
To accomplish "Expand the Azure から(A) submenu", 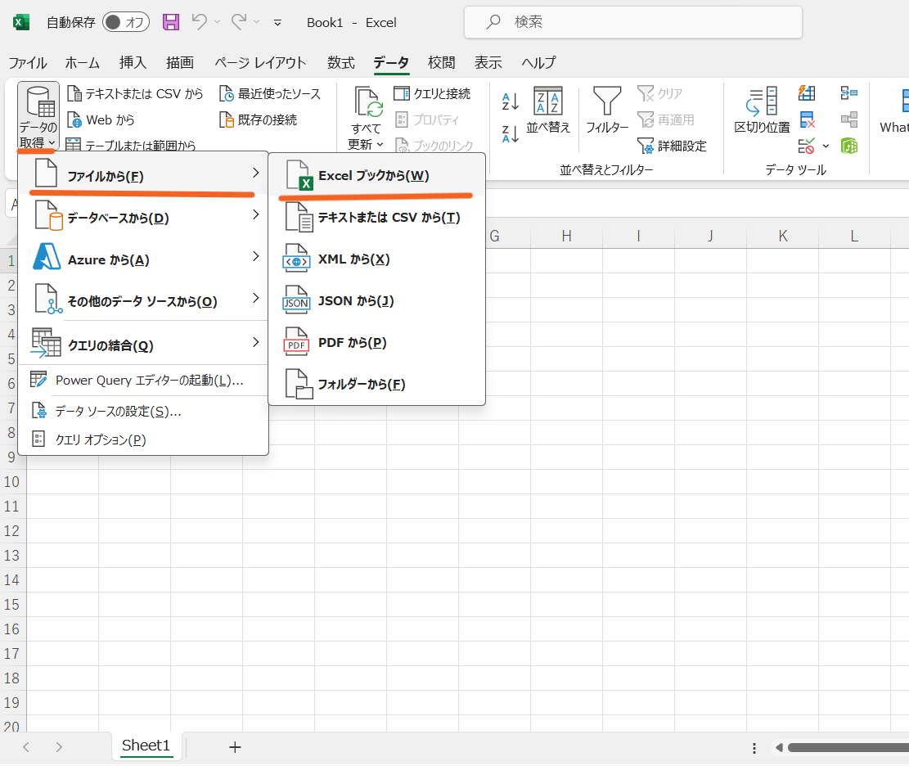I will pyautogui.click(x=144, y=258).
